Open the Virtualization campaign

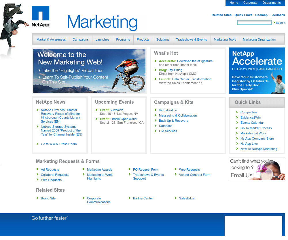click(168, 110)
